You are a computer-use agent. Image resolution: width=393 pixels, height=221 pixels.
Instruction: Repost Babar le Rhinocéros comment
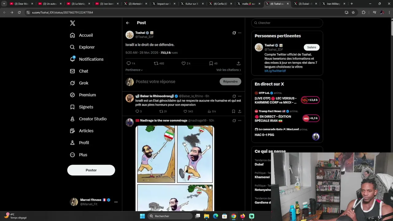[161, 111]
